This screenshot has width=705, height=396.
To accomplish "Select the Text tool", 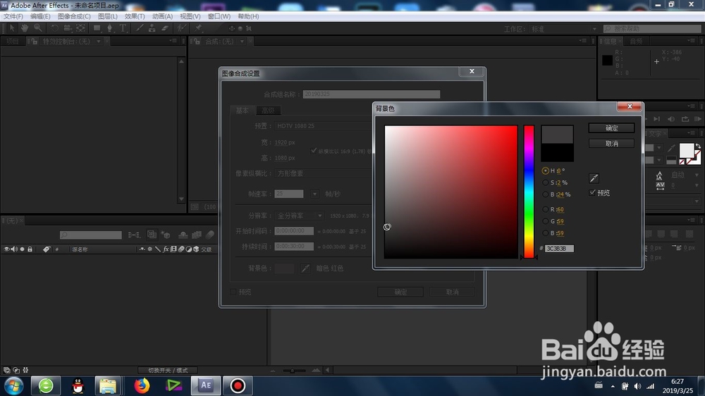I will tap(123, 28).
